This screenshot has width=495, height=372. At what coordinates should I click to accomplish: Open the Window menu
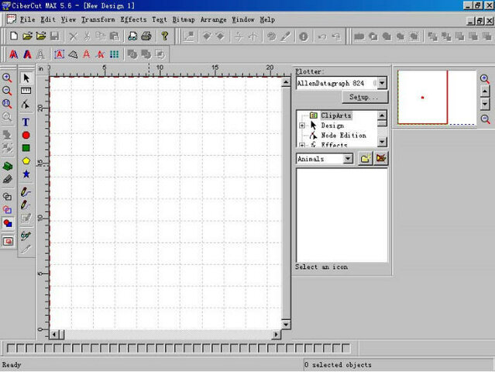pyautogui.click(x=243, y=19)
